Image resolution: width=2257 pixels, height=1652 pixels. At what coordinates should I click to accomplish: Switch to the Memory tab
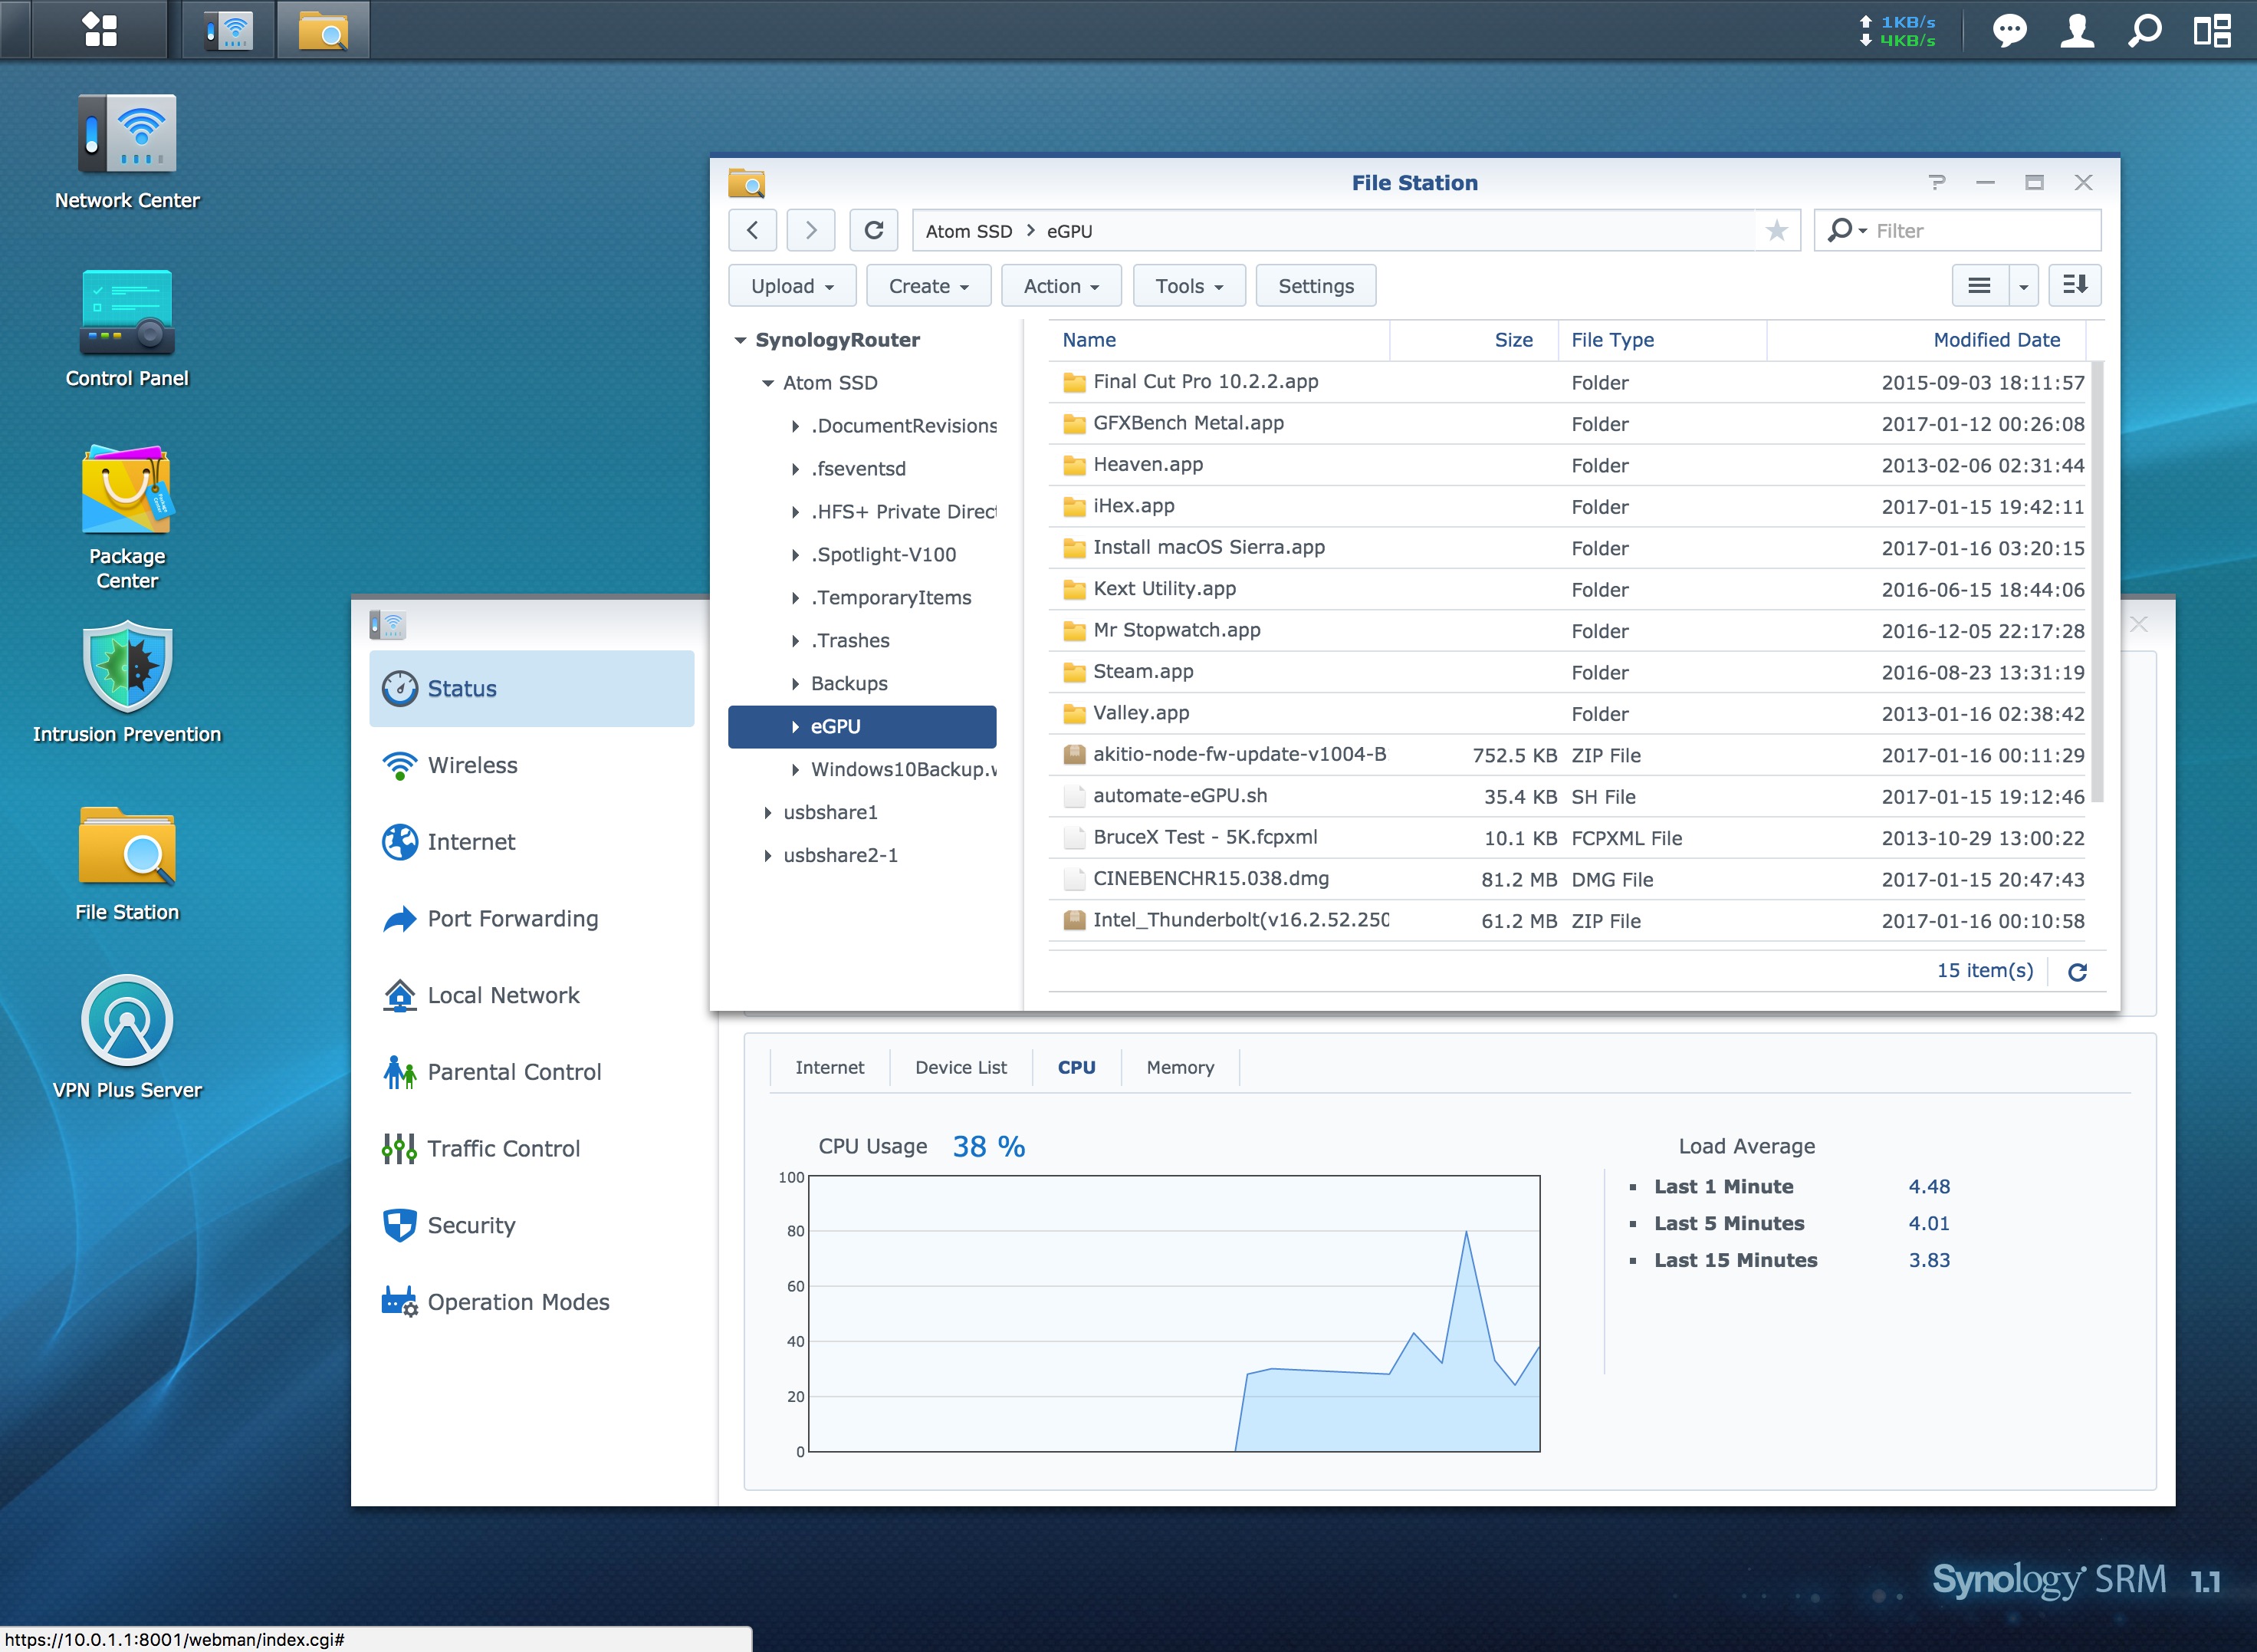pos(1179,1067)
